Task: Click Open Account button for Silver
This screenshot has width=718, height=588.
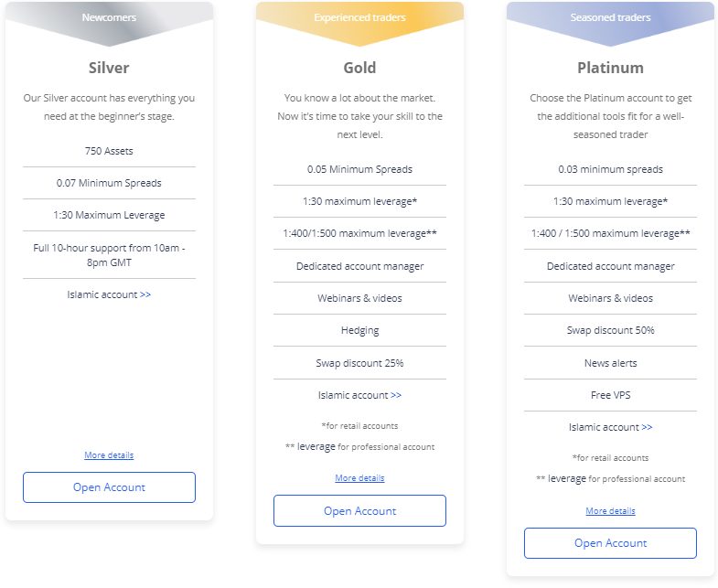Action: click(109, 487)
